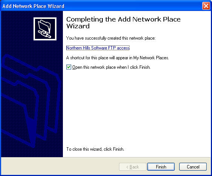Viewport: 212px width, 176px height.
Task: Cancel the Add Network Place Wizard
Action: click(193, 167)
